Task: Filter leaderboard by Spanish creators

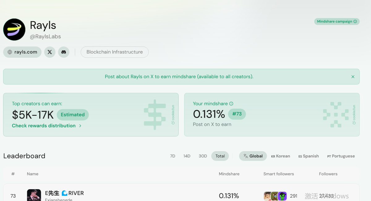Action: 309,156
